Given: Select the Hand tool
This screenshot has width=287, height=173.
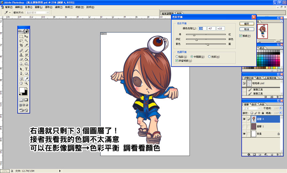Looking at the screenshot, I should coord(21,83).
